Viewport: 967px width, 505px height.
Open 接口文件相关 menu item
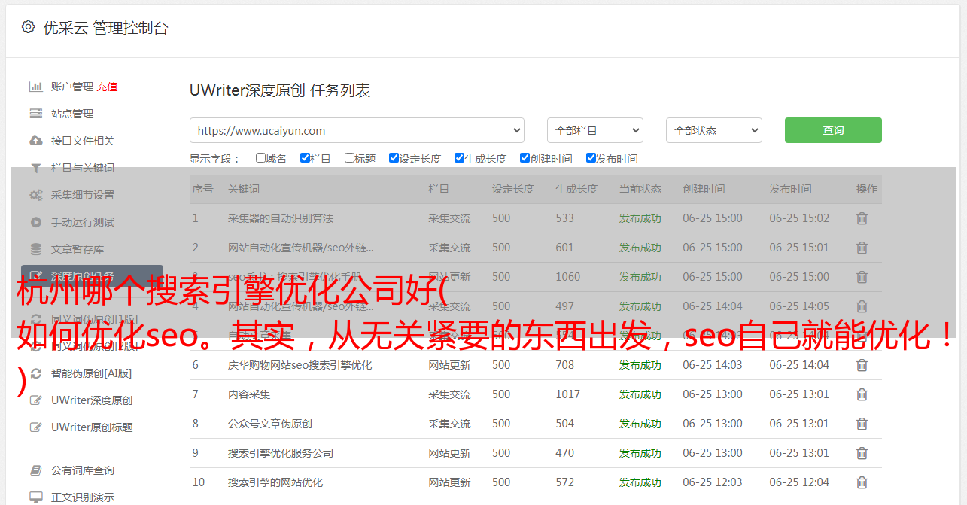[83, 141]
